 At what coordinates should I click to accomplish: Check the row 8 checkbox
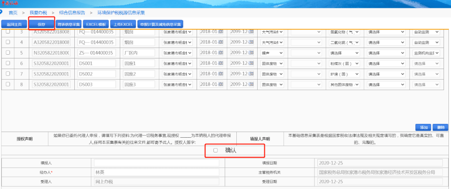8,84
